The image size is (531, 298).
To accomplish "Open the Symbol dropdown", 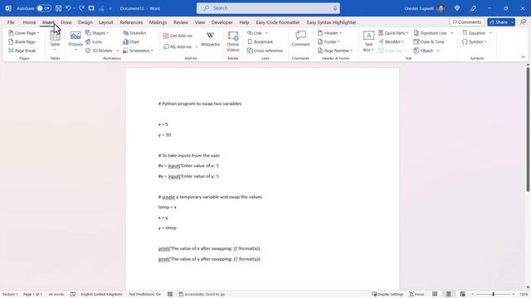I will [475, 42].
